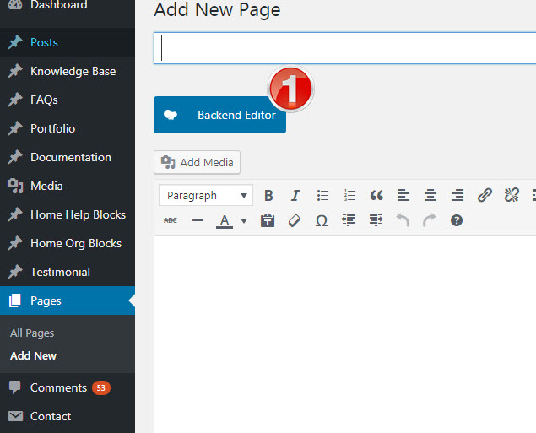The height and width of the screenshot is (433, 536).
Task: Toggle center text alignment
Action: [430, 196]
